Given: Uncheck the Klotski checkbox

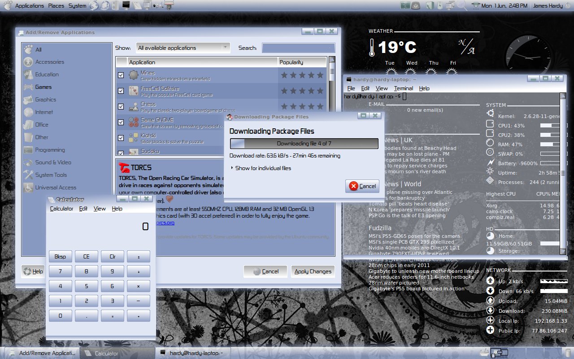Looking at the screenshot, I should (x=121, y=138).
